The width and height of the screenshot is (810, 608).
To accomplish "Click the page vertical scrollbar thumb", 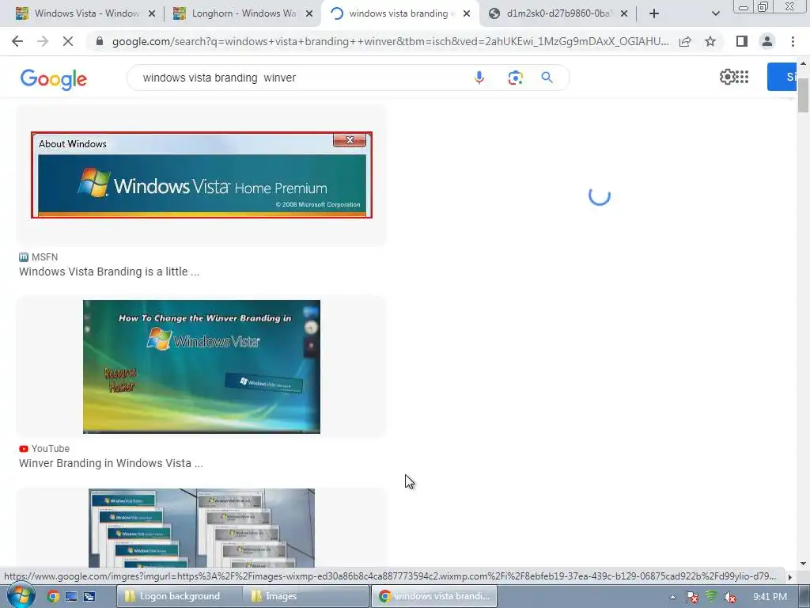I will pyautogui.click(x=803, y=95).
